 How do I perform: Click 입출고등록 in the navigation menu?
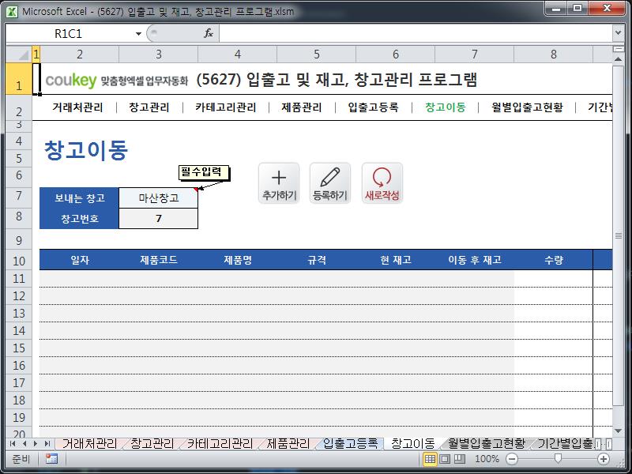pyautogui.click(x=374, y=107)
